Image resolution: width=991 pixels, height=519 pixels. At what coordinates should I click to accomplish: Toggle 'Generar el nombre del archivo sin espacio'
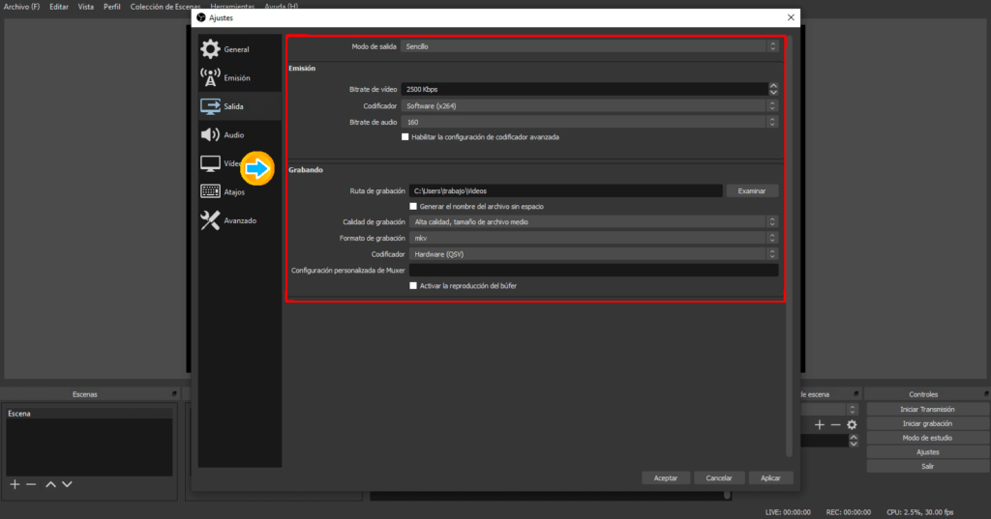tap(413, 206)
